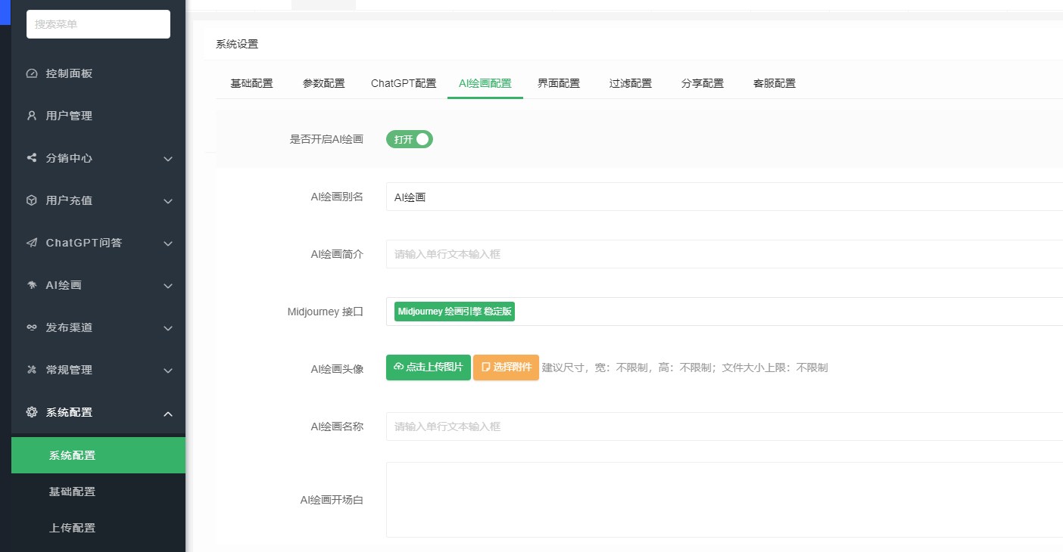The height and width of the screenshot is (552, 1063).
Task: Expand the 分销中心 submenu chevron
Action: [168, 159]
